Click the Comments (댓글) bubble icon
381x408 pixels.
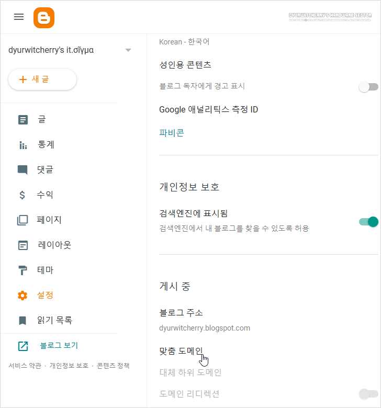[x=23, y=169]
